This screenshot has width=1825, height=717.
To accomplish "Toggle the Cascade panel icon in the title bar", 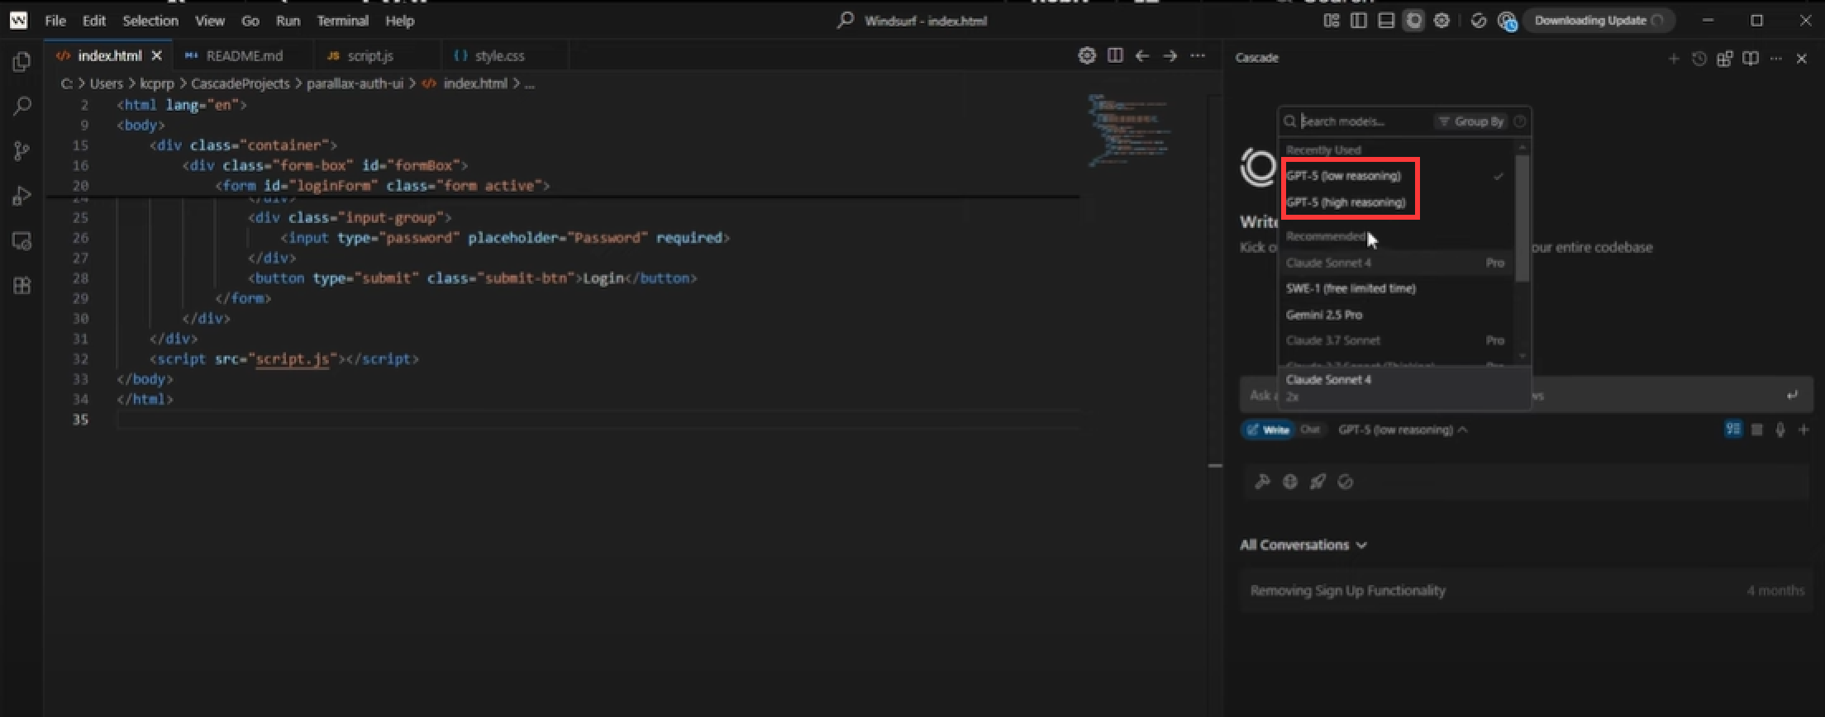I will coord(1414,21).
